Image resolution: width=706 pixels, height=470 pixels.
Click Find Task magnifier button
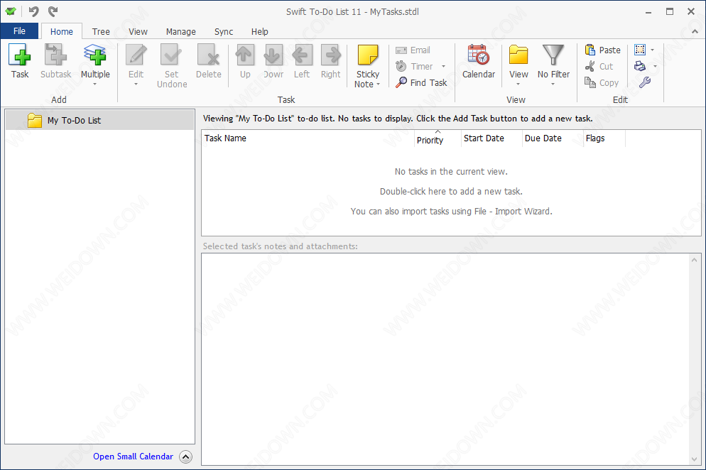(x=421, y=82)
